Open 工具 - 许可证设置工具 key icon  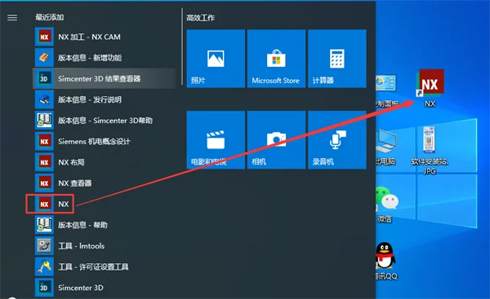[x=44, y=266]
